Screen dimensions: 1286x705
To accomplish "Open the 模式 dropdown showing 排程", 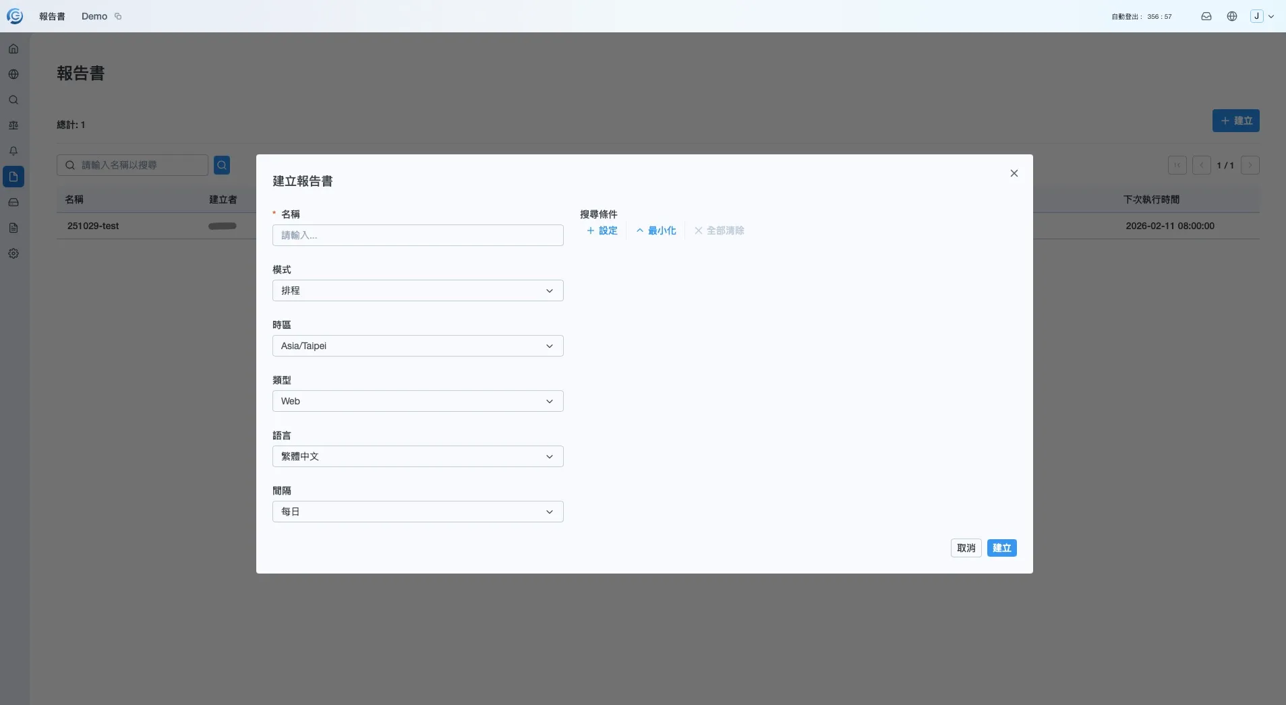I will (x=418, y=290).
